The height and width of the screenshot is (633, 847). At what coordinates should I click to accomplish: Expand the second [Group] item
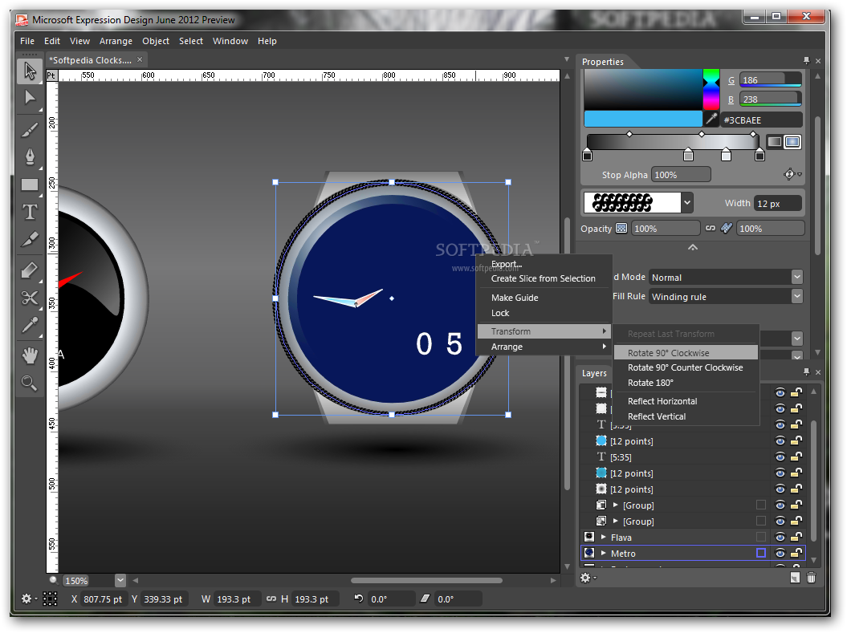[615, 521]
